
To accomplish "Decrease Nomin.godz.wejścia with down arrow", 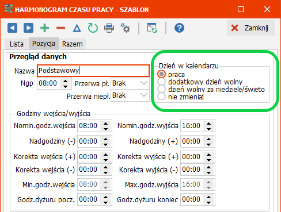I will coord(106,129).
